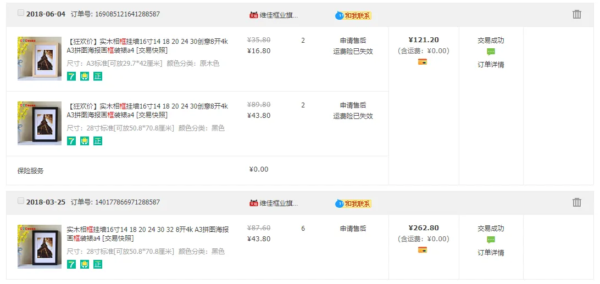Click the card payment icon under ¥262.80

(x=423, y=250)
